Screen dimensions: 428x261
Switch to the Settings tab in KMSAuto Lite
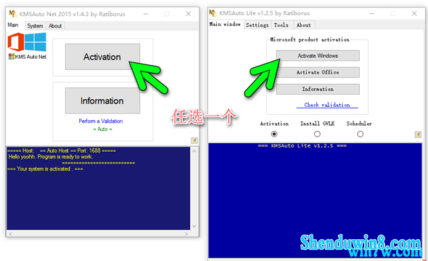[x=257, y=25]
